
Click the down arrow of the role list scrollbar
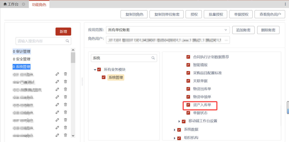point(73,136)
